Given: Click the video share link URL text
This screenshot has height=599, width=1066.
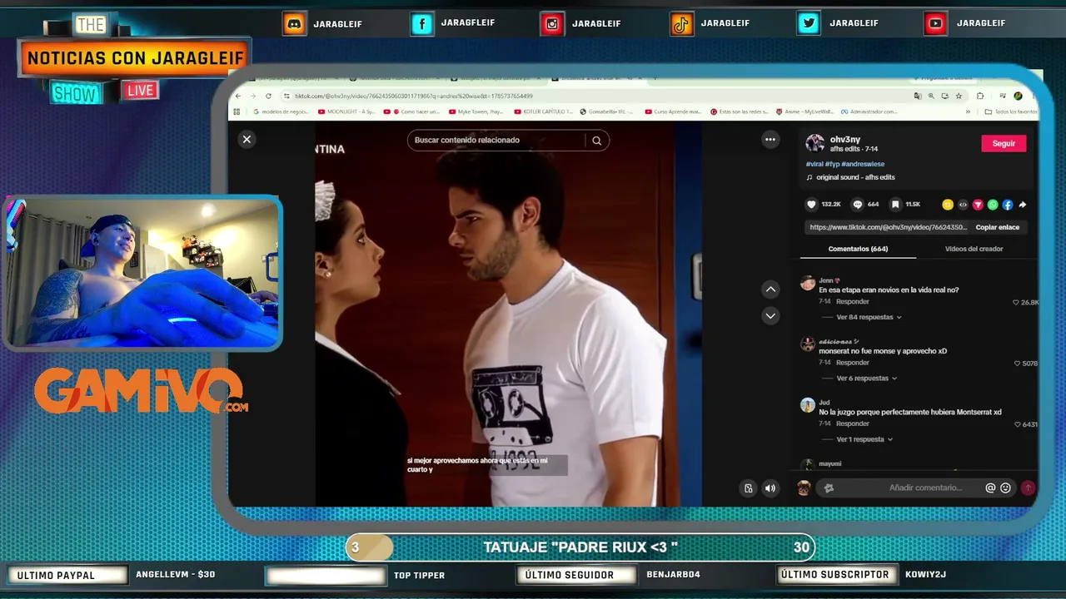Looking at the screenshot, I should point(888,227).
